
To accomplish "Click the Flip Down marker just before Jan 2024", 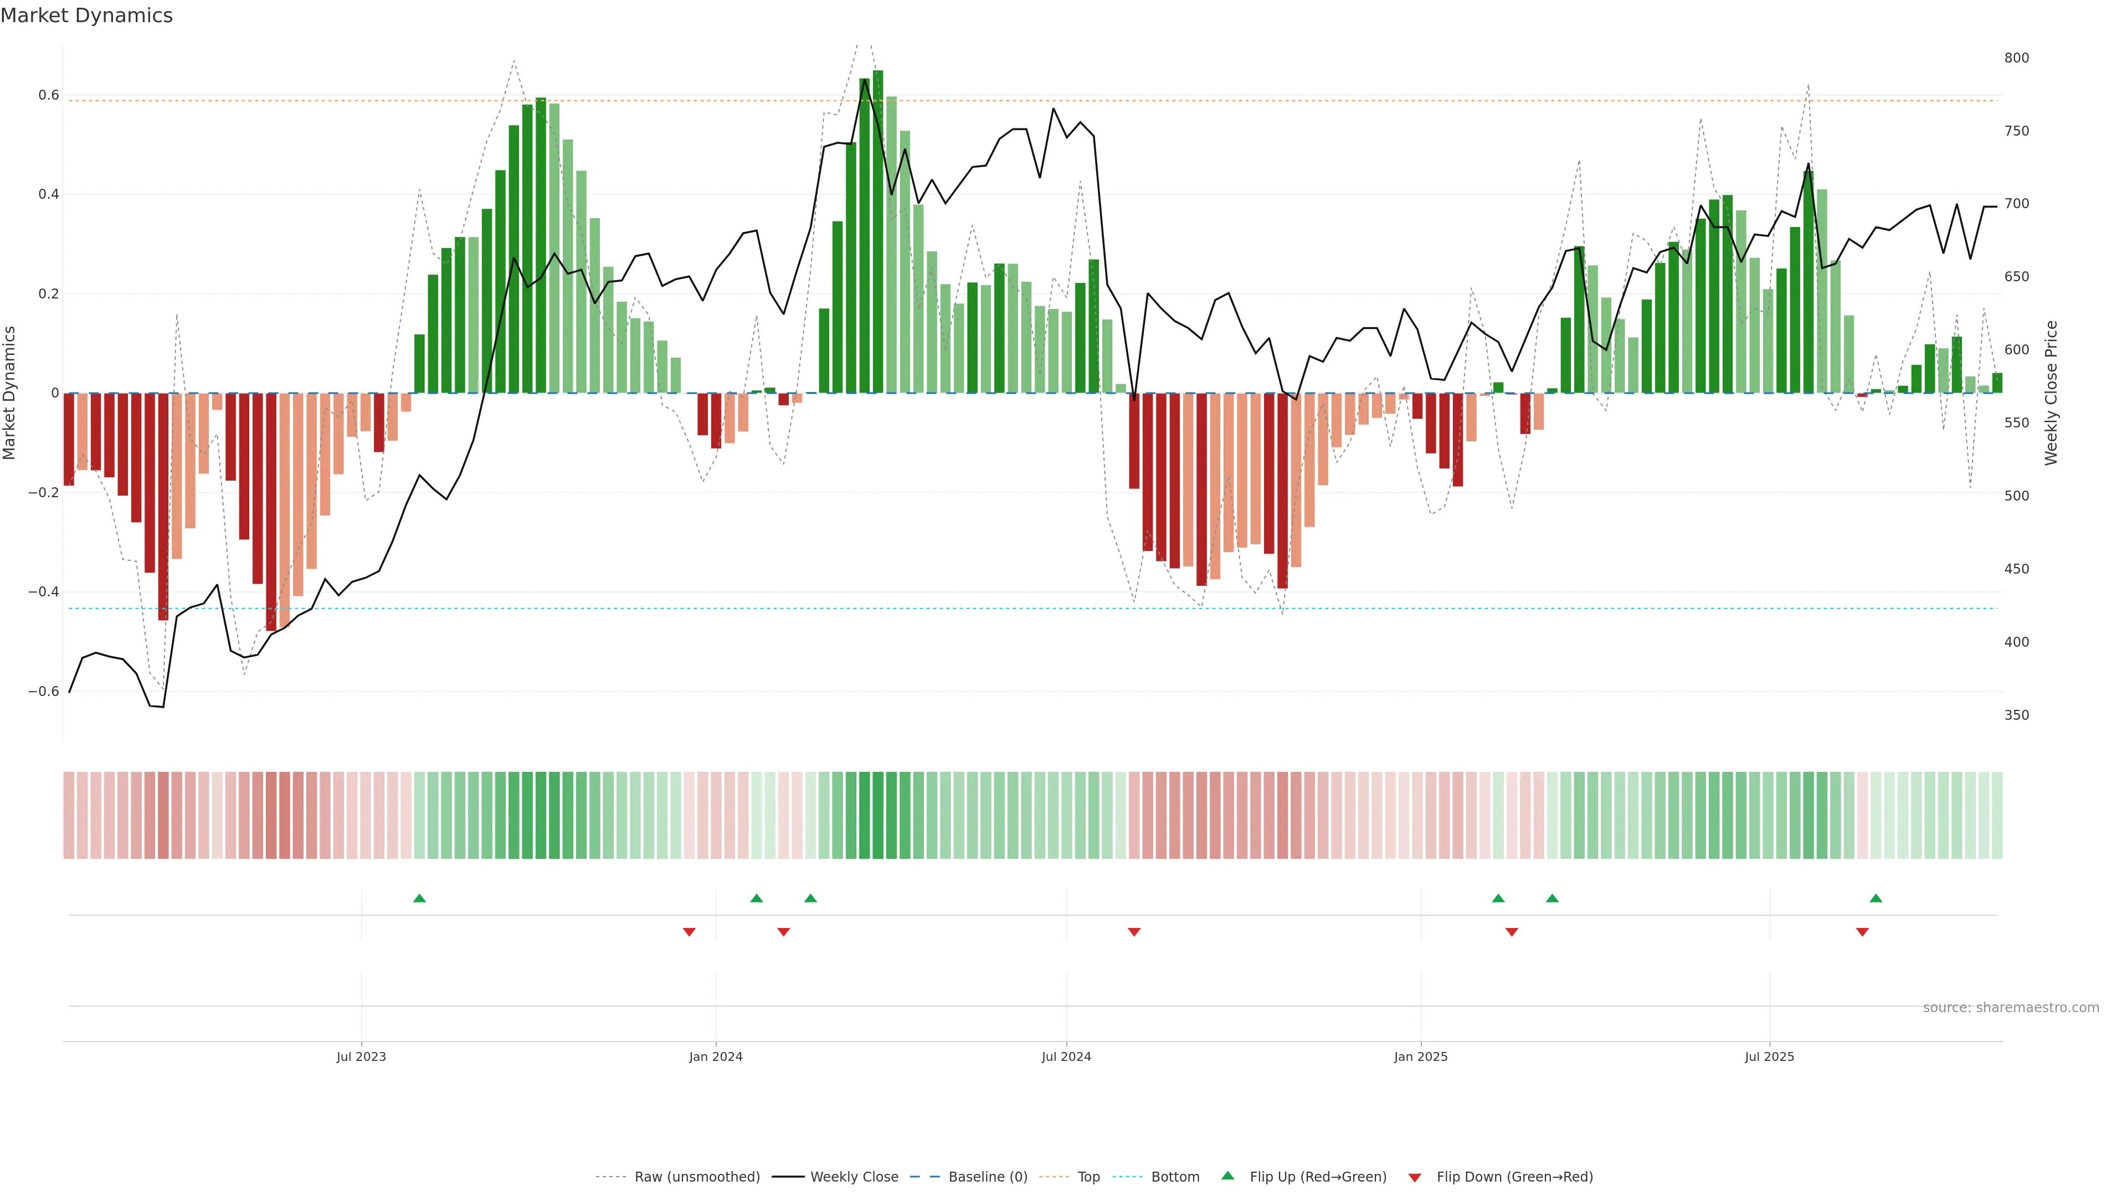I will 689,932.
